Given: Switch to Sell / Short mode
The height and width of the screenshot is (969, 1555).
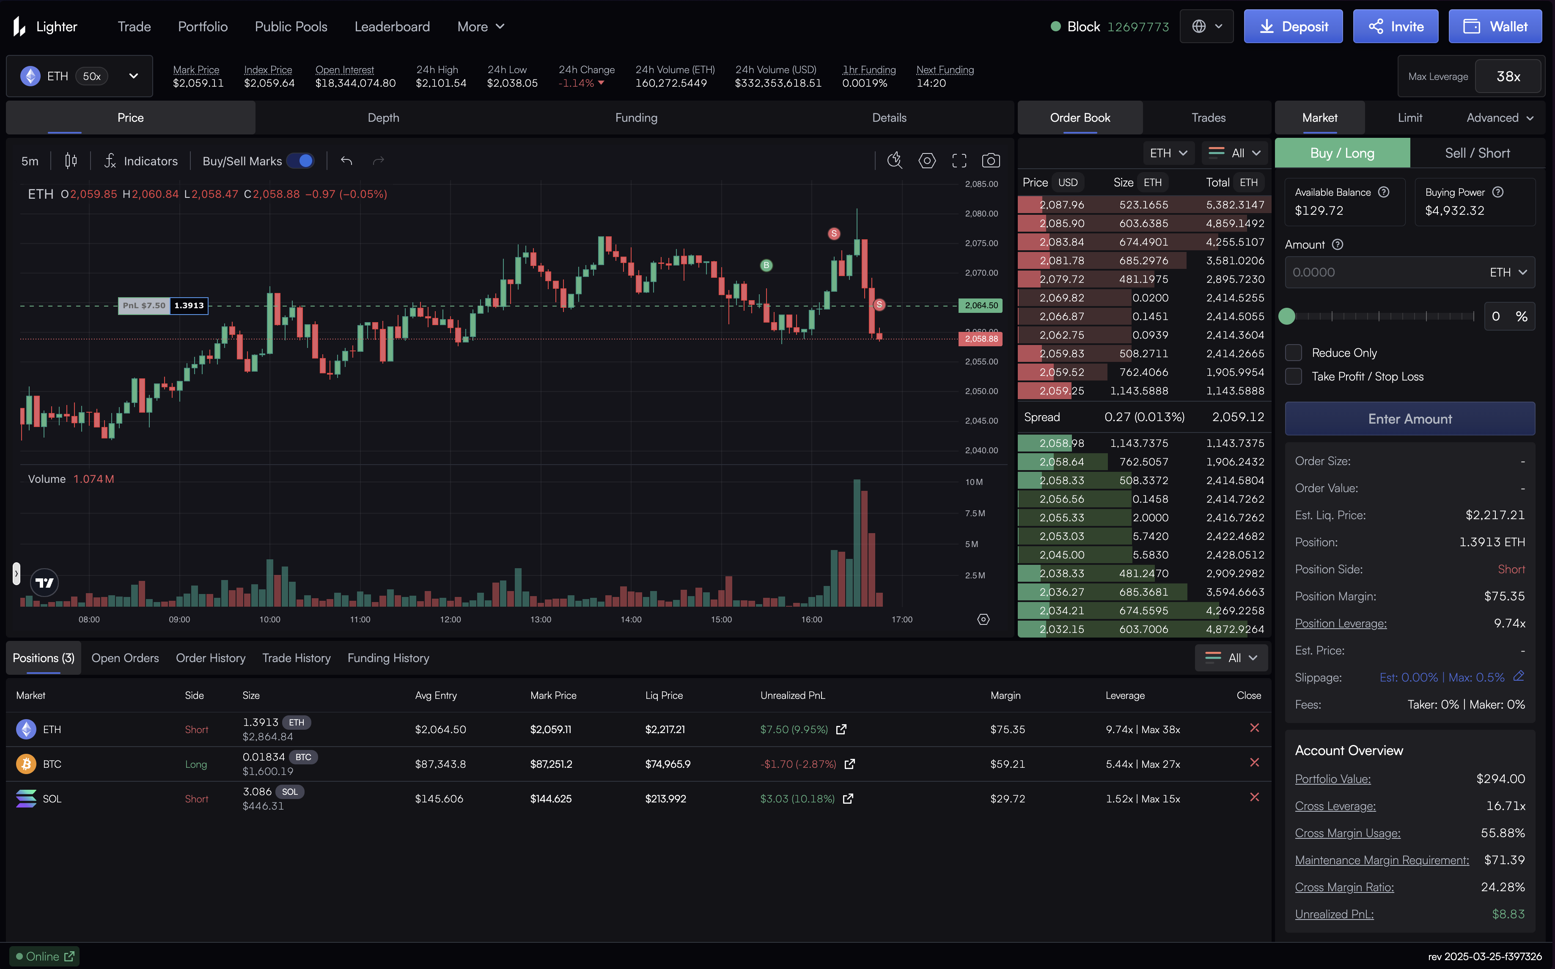Looking at the screenshot, I should tap(1477, 153).
